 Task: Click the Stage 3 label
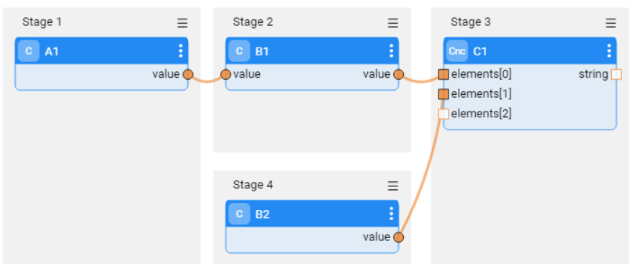click(471, 22)
